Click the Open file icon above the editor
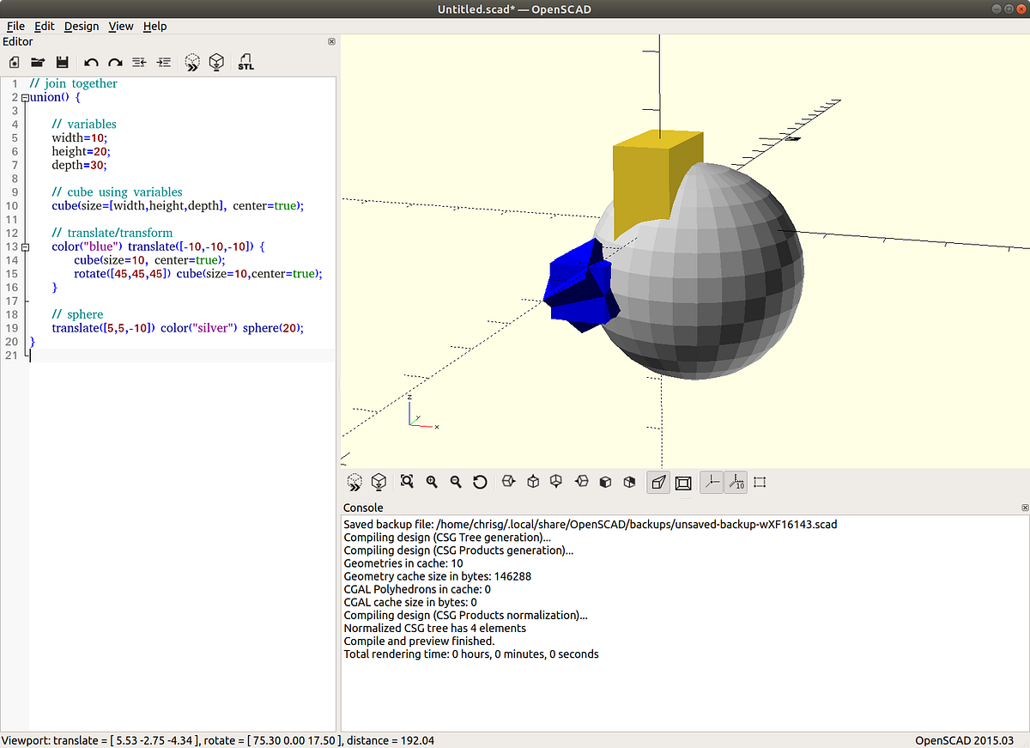Screen dimensions: 1030x748 click(x=38, y=62)
